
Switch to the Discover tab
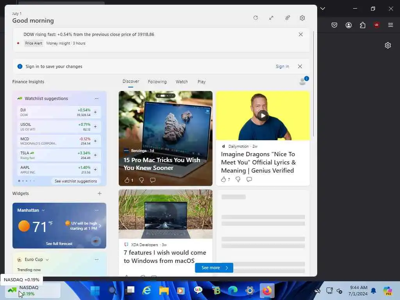click(130, 81)
